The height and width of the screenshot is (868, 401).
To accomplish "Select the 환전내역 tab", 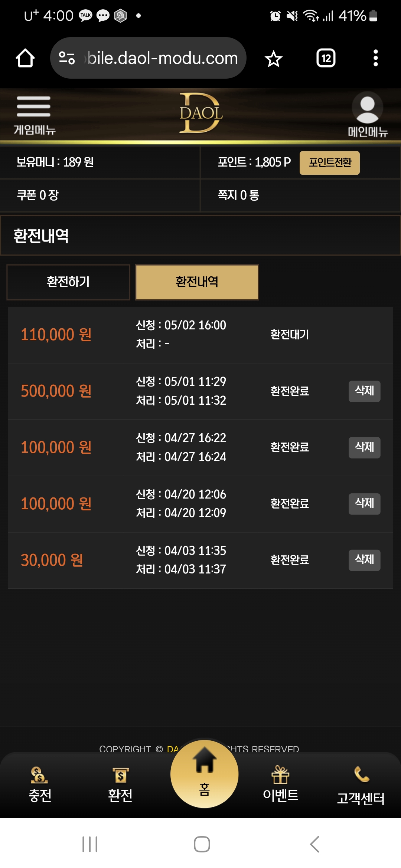I will pyautogui.click(x=197, y=282).
